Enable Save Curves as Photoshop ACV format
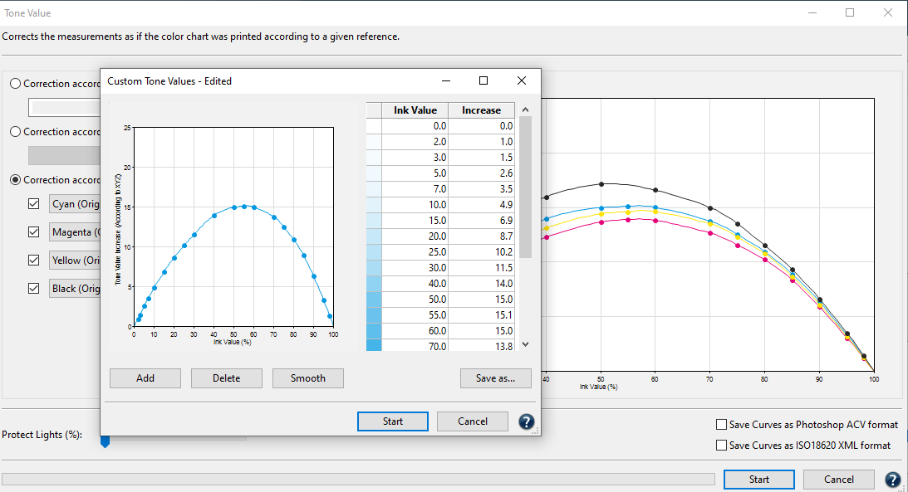 (x=722, y=424)
